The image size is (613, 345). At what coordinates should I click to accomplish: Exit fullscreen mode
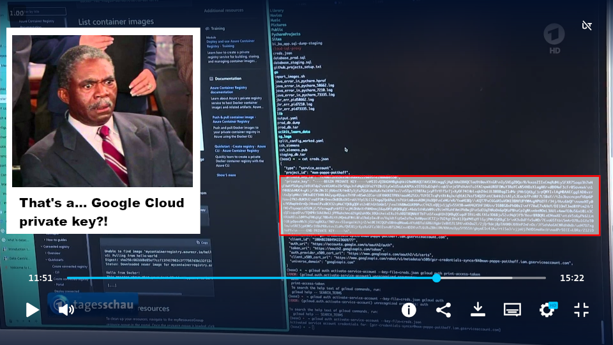581,310
